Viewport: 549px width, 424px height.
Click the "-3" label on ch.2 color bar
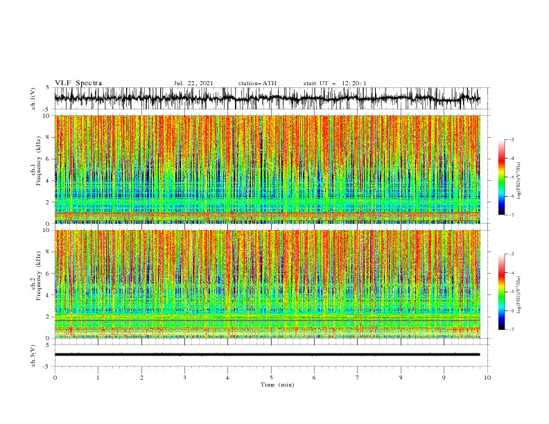point(512,254)
